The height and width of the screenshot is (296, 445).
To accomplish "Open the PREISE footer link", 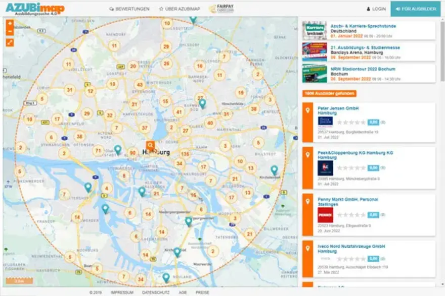I will pyautogui.click(x=202, y=292).
